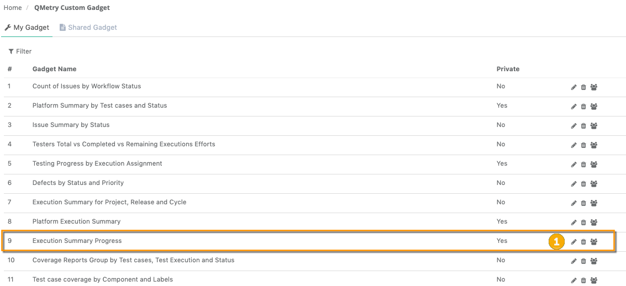The height and width of the screenshot is (286, 626).
Task: Edit the Testers Total vs Completed gadget
Action: (x=574, y=145)
